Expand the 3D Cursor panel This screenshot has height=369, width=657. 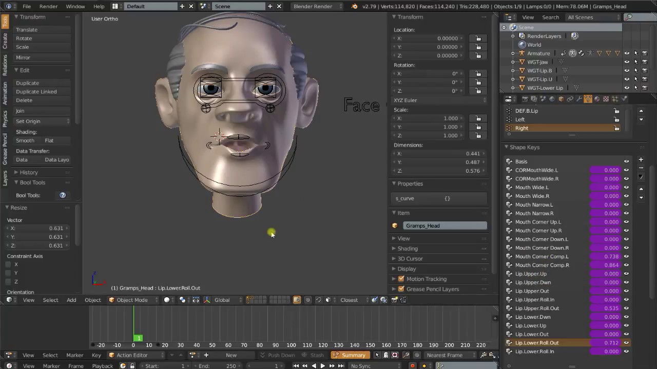pos(410,259)
